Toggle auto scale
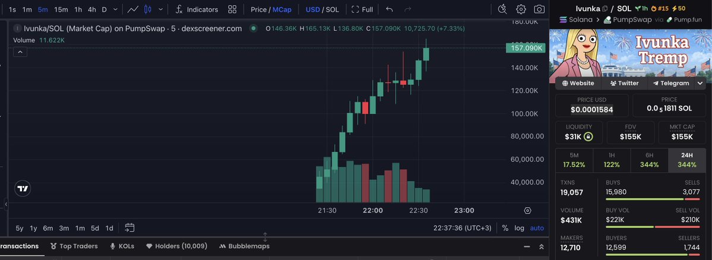Screen dimensions: 712x260 537,228
